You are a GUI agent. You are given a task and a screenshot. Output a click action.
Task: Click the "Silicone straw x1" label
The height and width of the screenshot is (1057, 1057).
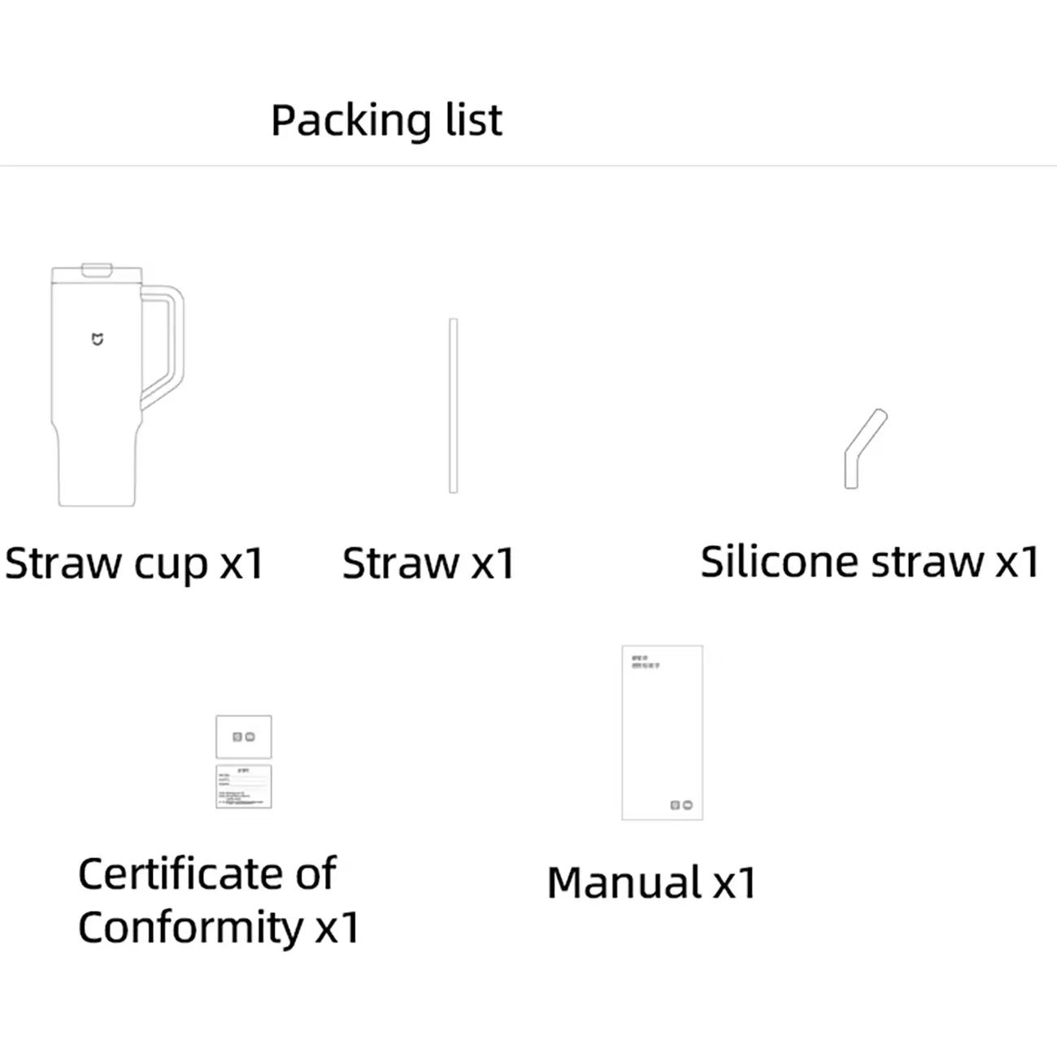[x=869, y=562]
